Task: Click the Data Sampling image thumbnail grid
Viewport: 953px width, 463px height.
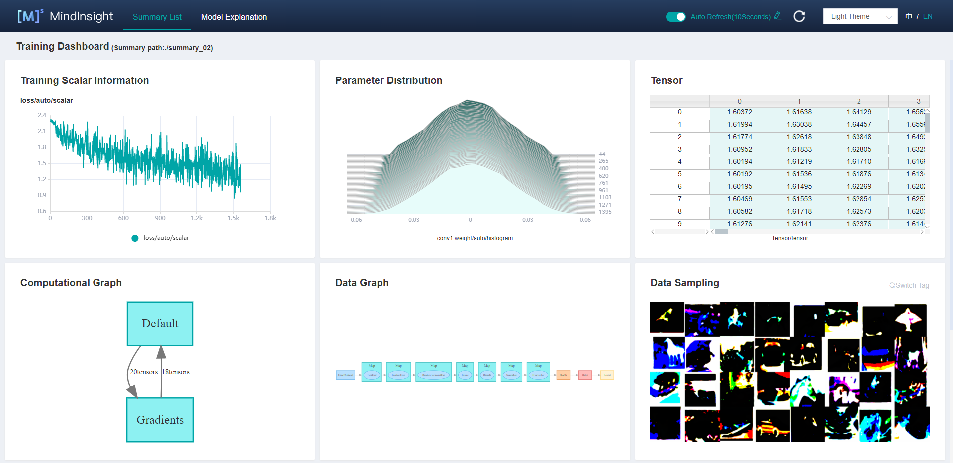Action: pyautogui.click(x=789, y=372)
